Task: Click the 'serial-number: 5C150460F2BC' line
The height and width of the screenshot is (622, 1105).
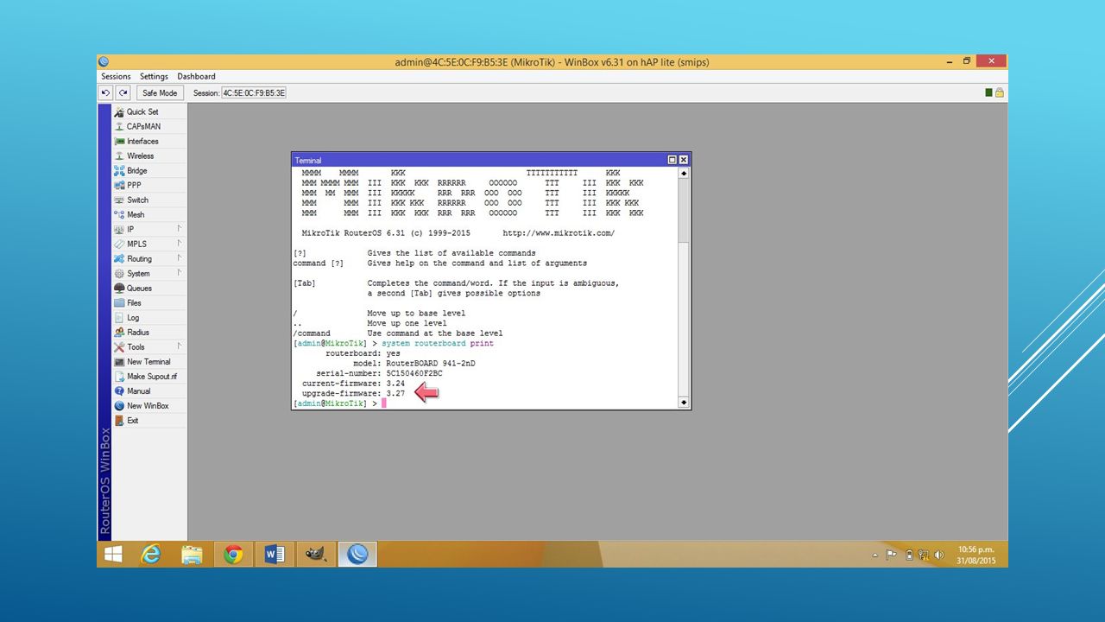Action: point(379,373)
